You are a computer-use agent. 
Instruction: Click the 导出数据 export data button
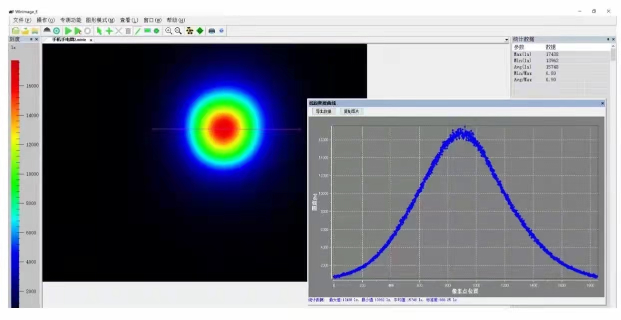[323, 111]
